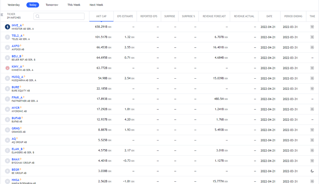
Task: Click the flag icon beside TICKER header
Action: coord(2,14)
